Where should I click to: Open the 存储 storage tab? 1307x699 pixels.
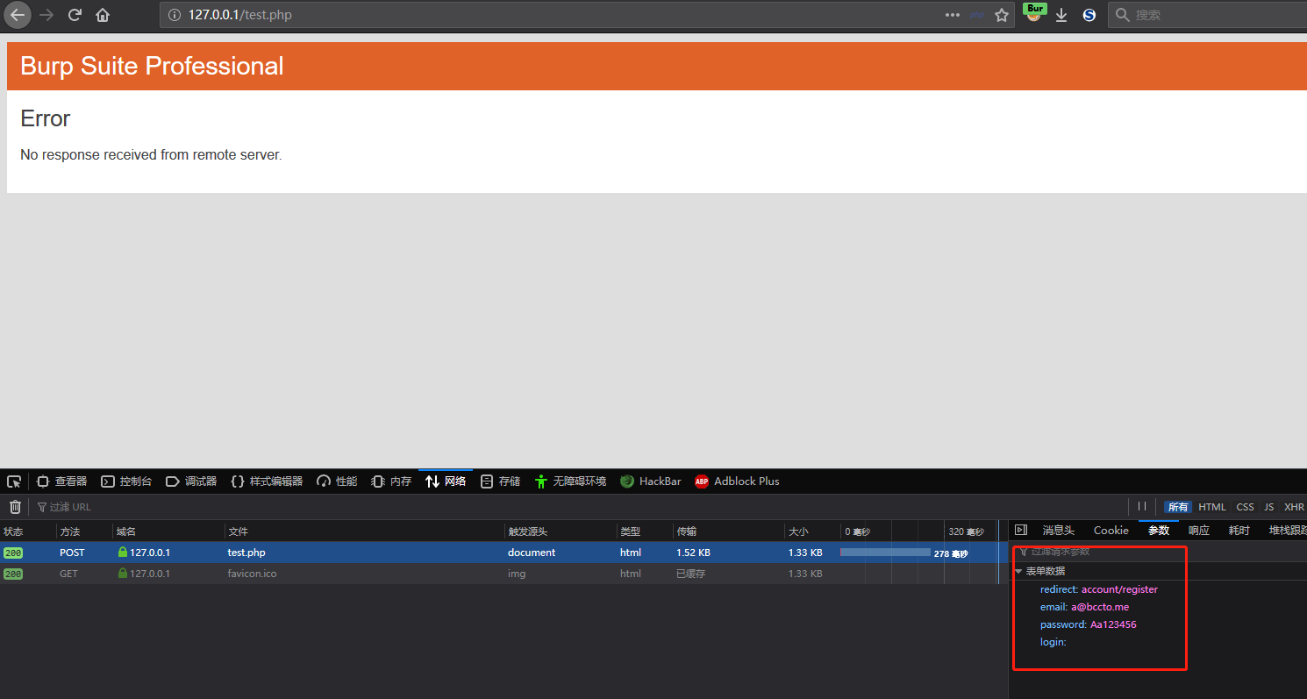(x=500, y=481)
